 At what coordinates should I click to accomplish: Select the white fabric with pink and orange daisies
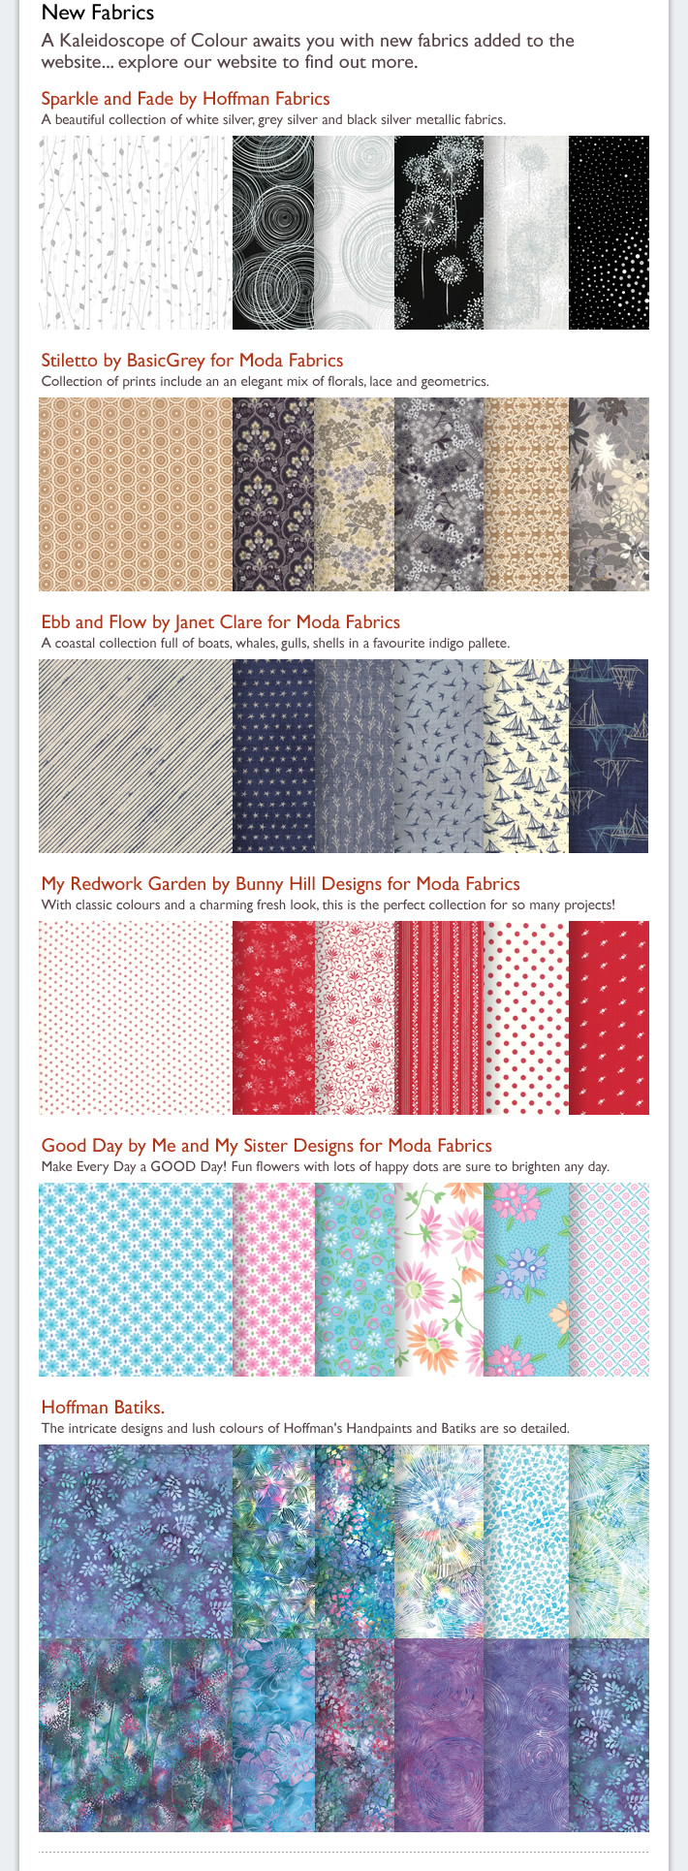pyautogui.click(x=439, y=1280)
